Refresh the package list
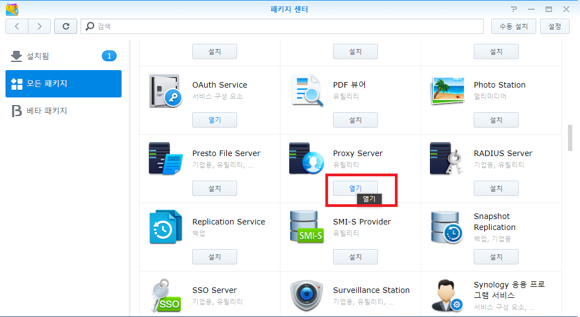Screen dimensions: 580x317 click(66, 26)
